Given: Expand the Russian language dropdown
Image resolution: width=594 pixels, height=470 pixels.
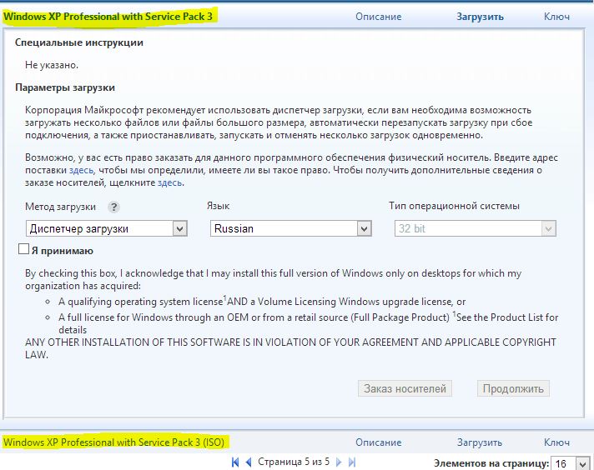Looking at the screenshot, I should [x=290, y=228].
